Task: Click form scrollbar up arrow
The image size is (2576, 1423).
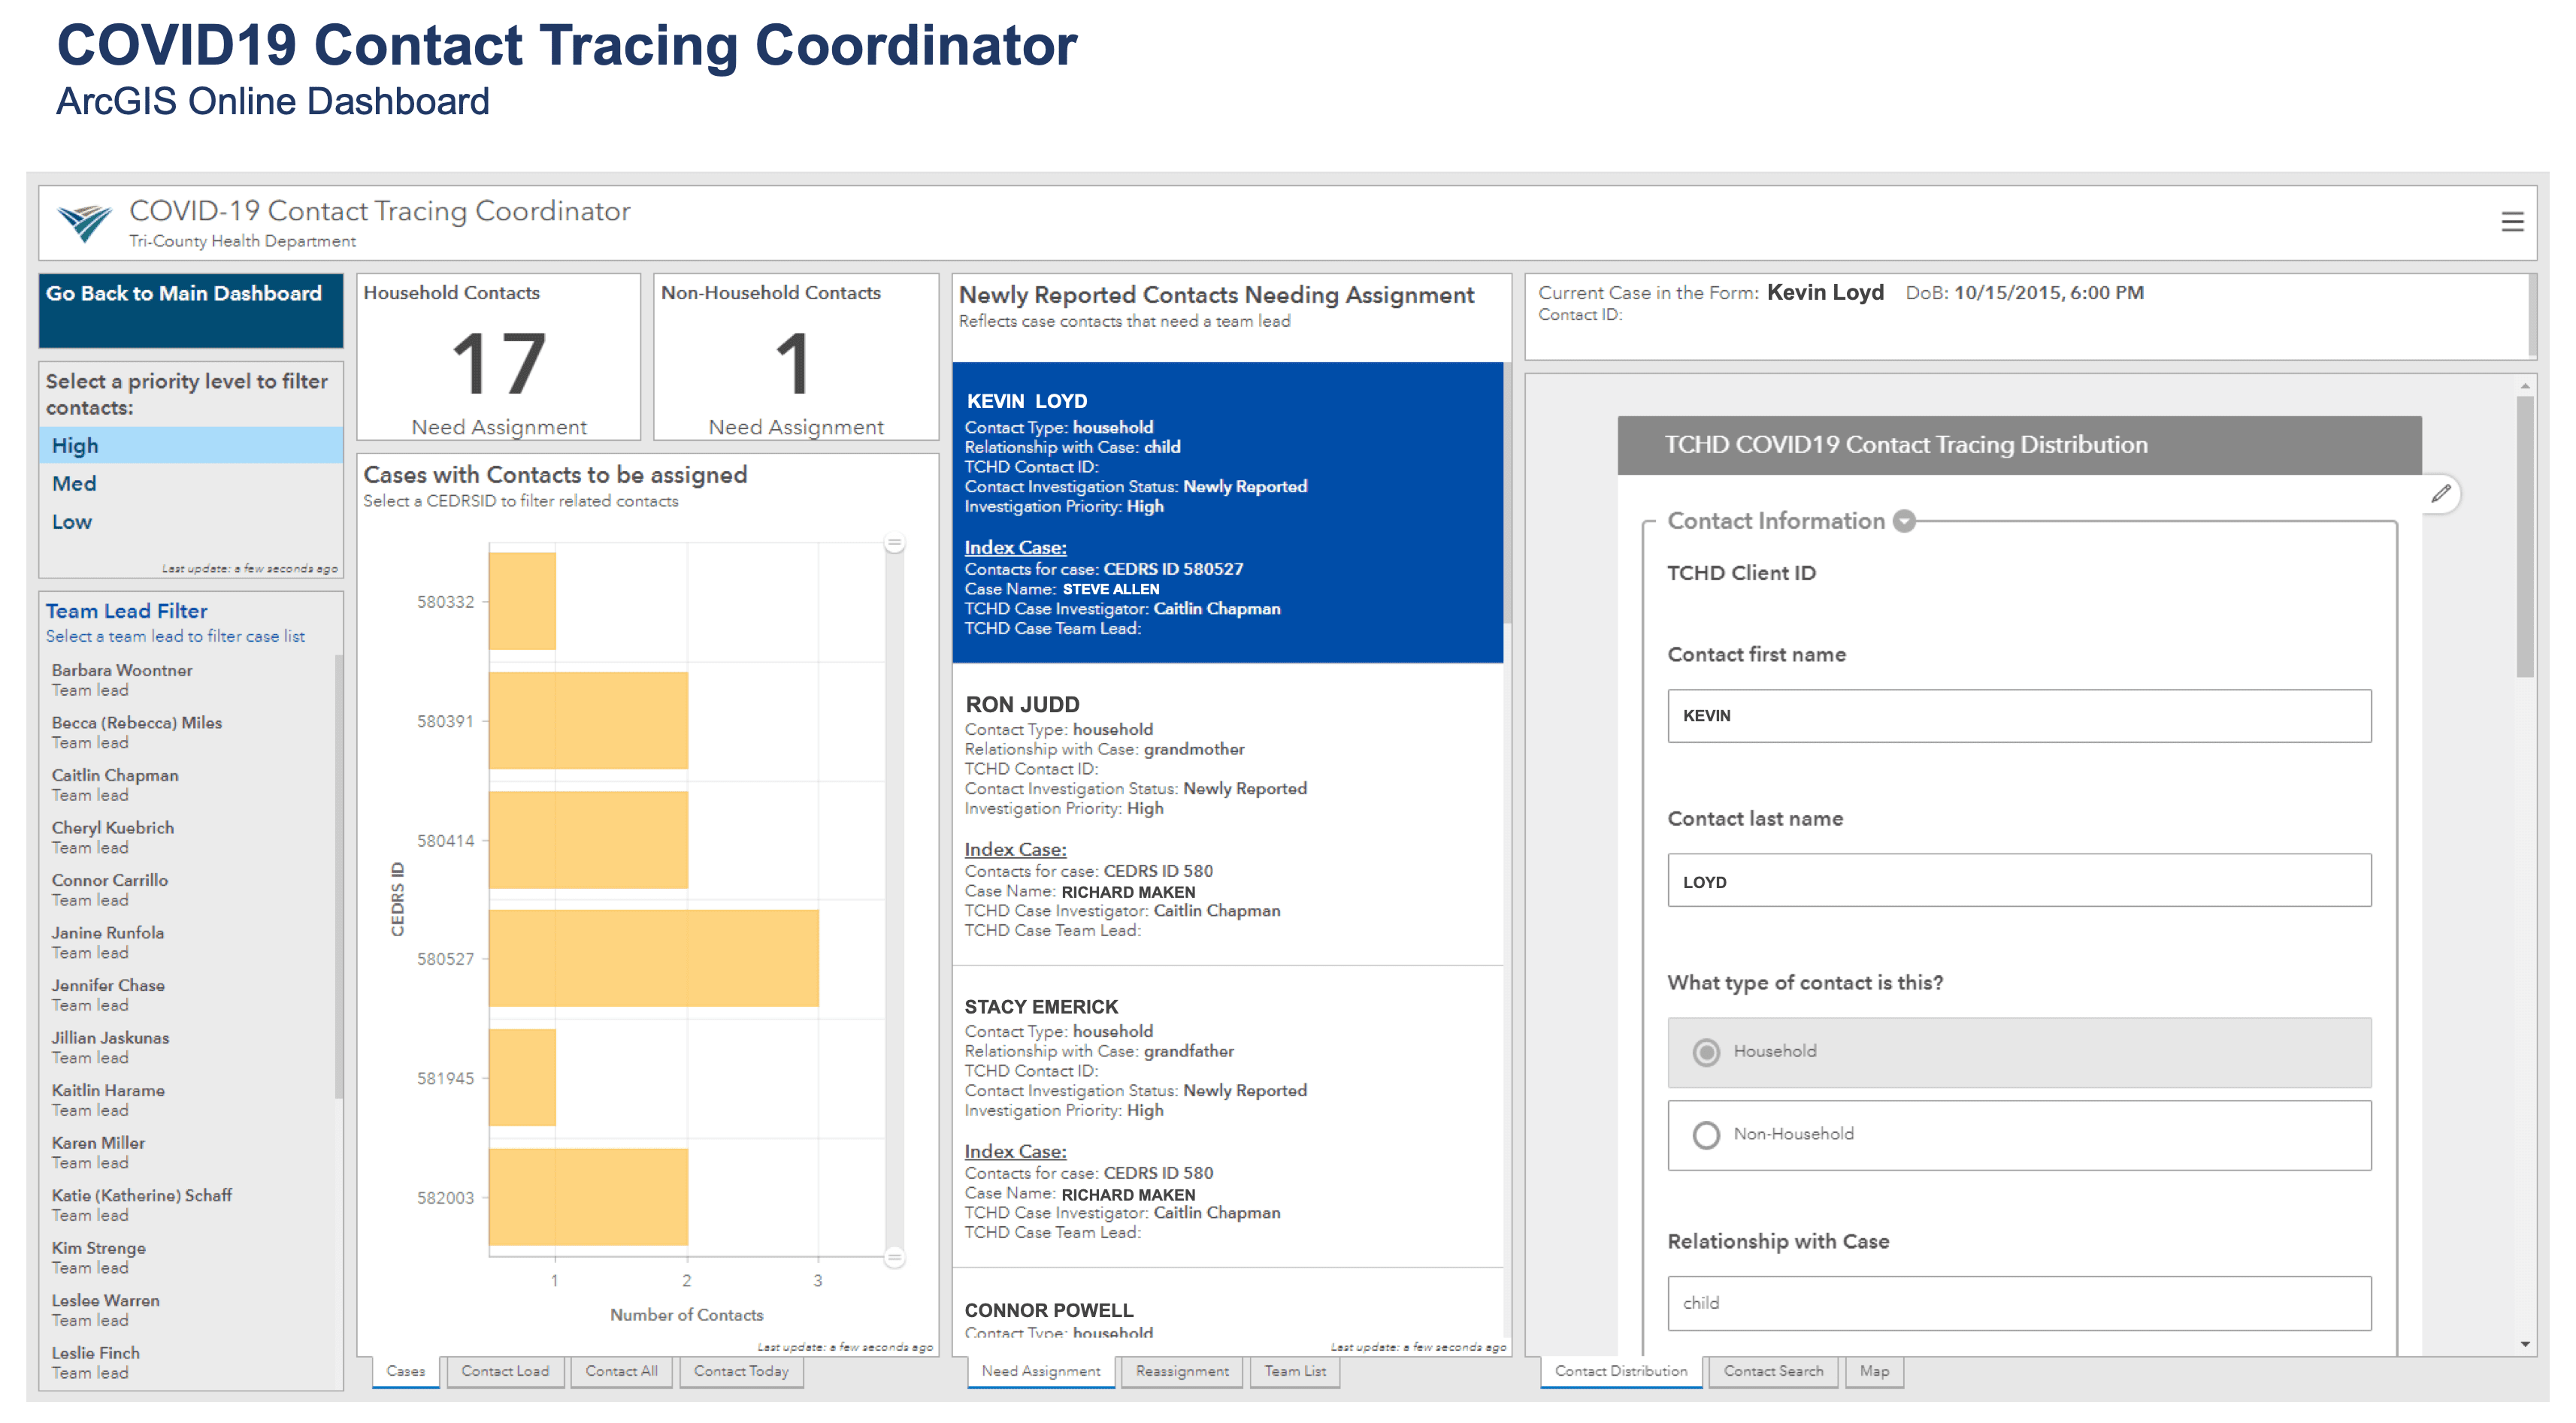Action: pos(2524,385)
